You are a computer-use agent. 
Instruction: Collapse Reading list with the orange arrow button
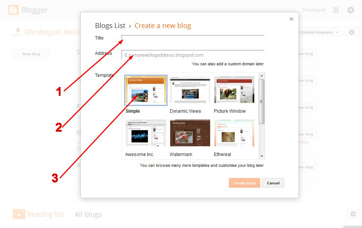click(19, 214)
